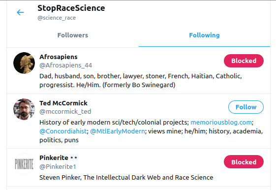276x190 pixels.
Task: Click Afrosapiens display name
Action: (x=59, y=57)
